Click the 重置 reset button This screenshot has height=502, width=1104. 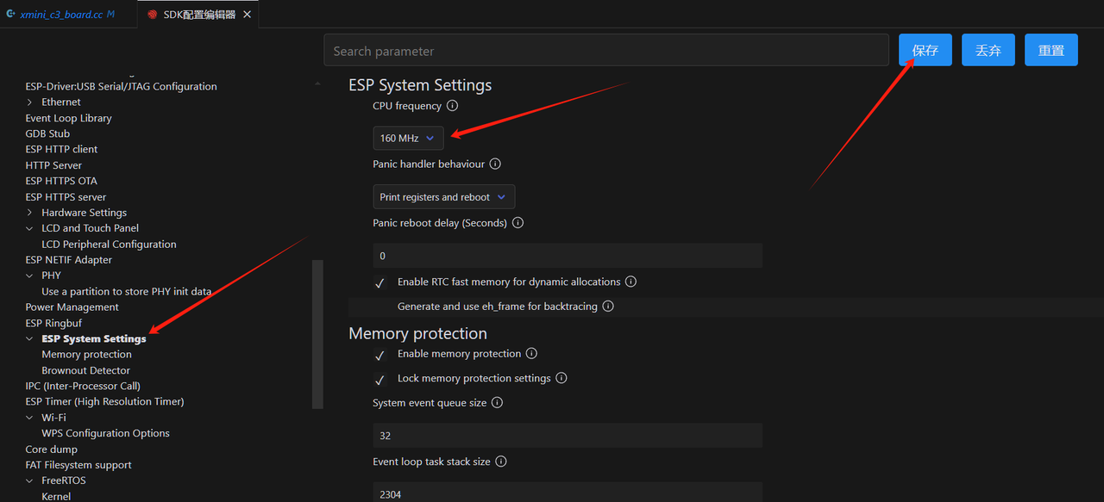[1051, 51]
